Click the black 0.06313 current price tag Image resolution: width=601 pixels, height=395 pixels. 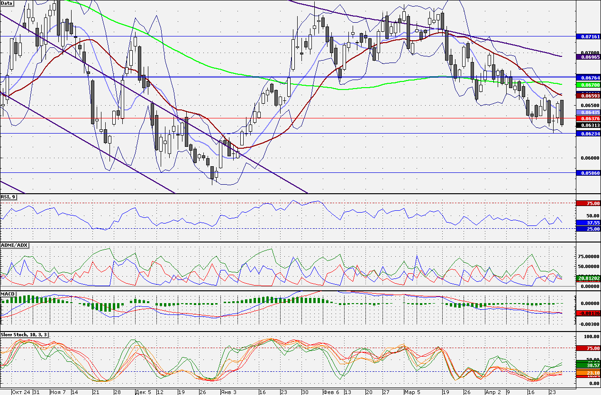point(588,125)
